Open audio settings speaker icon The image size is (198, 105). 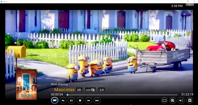pos(181,100)
